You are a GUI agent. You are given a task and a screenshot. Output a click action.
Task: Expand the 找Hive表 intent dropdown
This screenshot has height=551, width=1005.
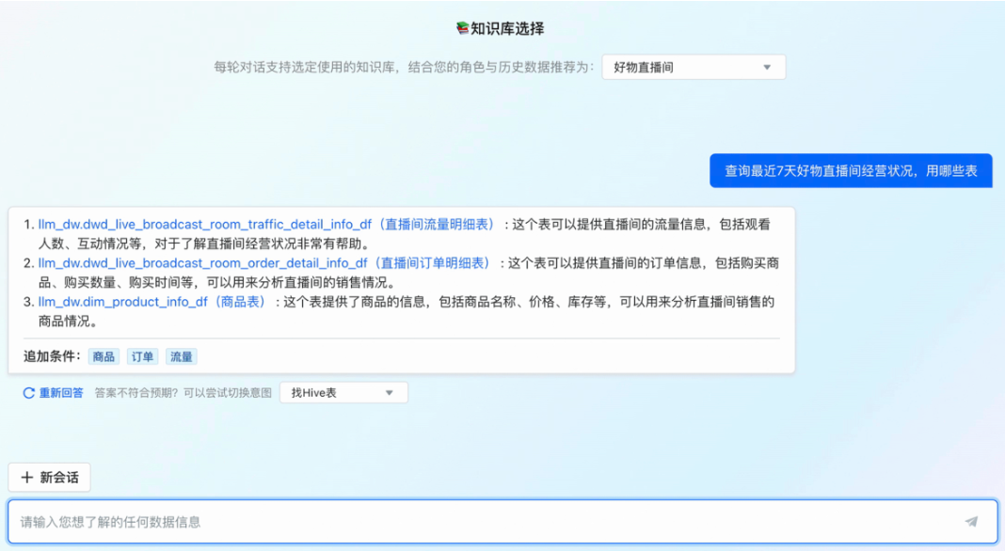pyautogui.click(x=343, y=393)
